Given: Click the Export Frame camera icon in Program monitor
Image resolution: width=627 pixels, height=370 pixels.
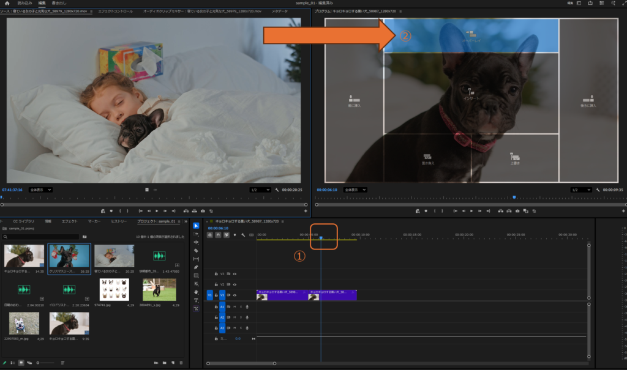Looking at the screenshot, I should (x=518, y=210).
